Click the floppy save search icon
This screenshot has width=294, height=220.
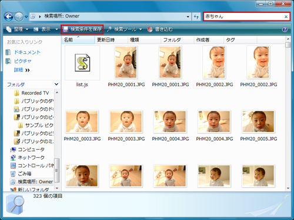pos(66,29)
